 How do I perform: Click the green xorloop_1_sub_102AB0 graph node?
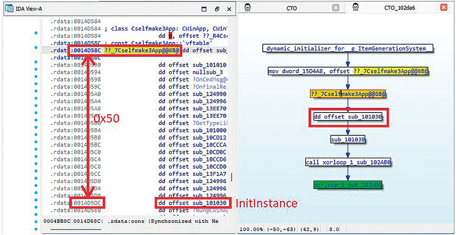[x=348, y=185]
